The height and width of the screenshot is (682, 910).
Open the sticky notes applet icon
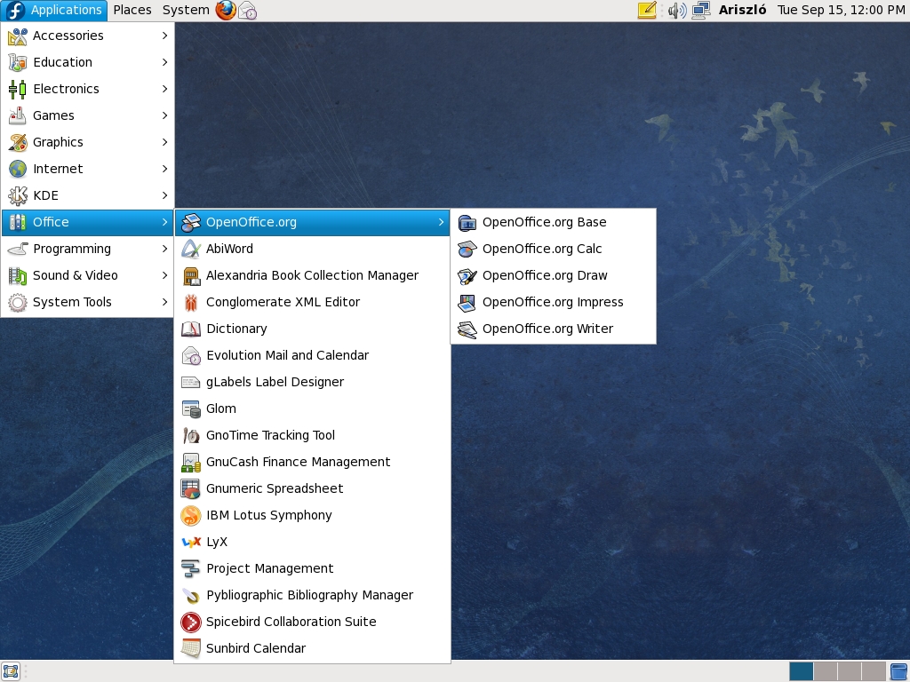pyautogui.click(x=647, y=10)
